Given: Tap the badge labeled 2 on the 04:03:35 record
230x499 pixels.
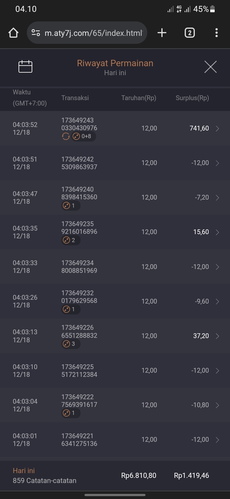Looking at the screenshot, I should (x=71, y=240).
